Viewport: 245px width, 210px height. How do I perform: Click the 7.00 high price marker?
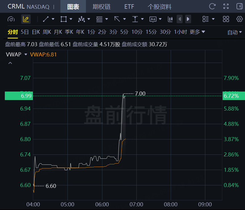(x=140, y=94)
